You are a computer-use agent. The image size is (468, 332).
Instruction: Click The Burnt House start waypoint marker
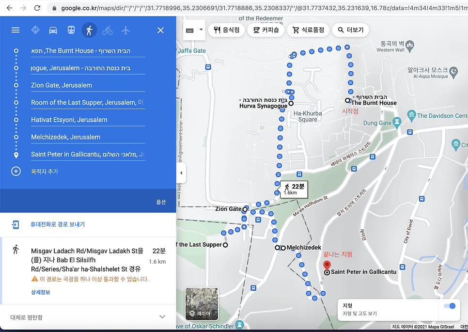(347, 100)
